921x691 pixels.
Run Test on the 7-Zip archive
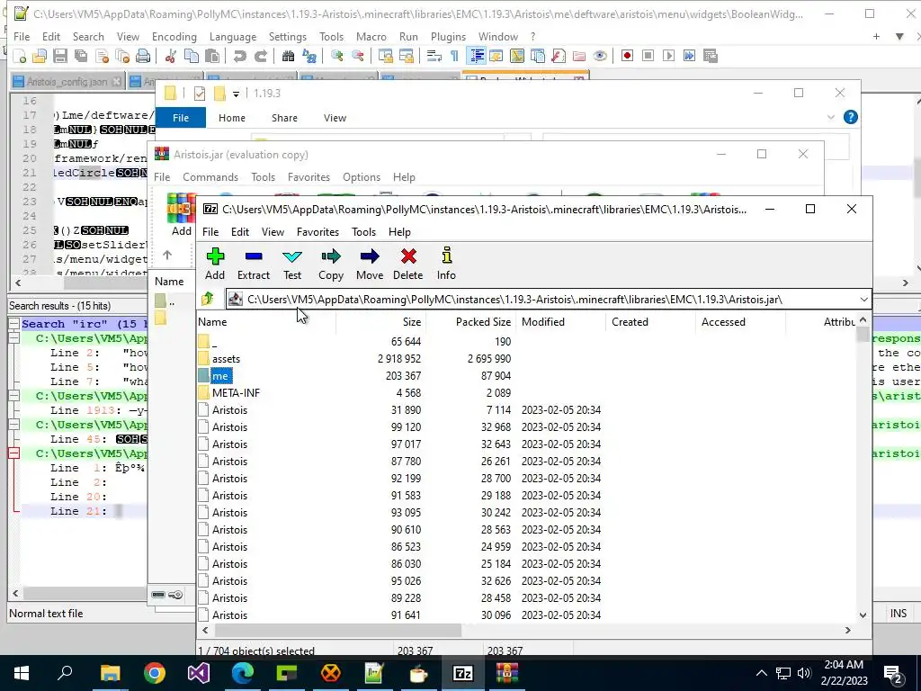point(292,264)
